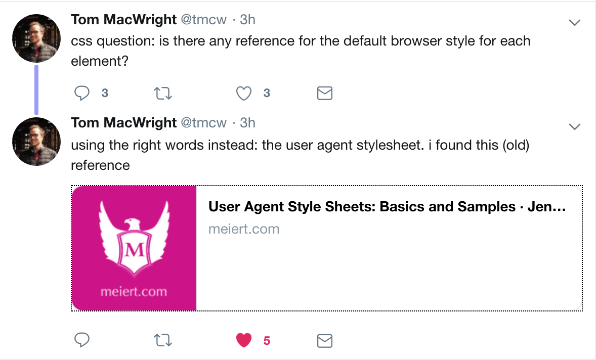Share second tweet via direct message

[324, 341]
